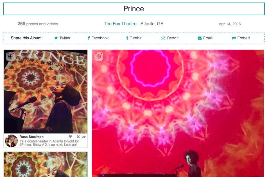Viewport: 269px width, 177px height.
Task: Click the Twitter bird share icon
Action: point(56,38)
